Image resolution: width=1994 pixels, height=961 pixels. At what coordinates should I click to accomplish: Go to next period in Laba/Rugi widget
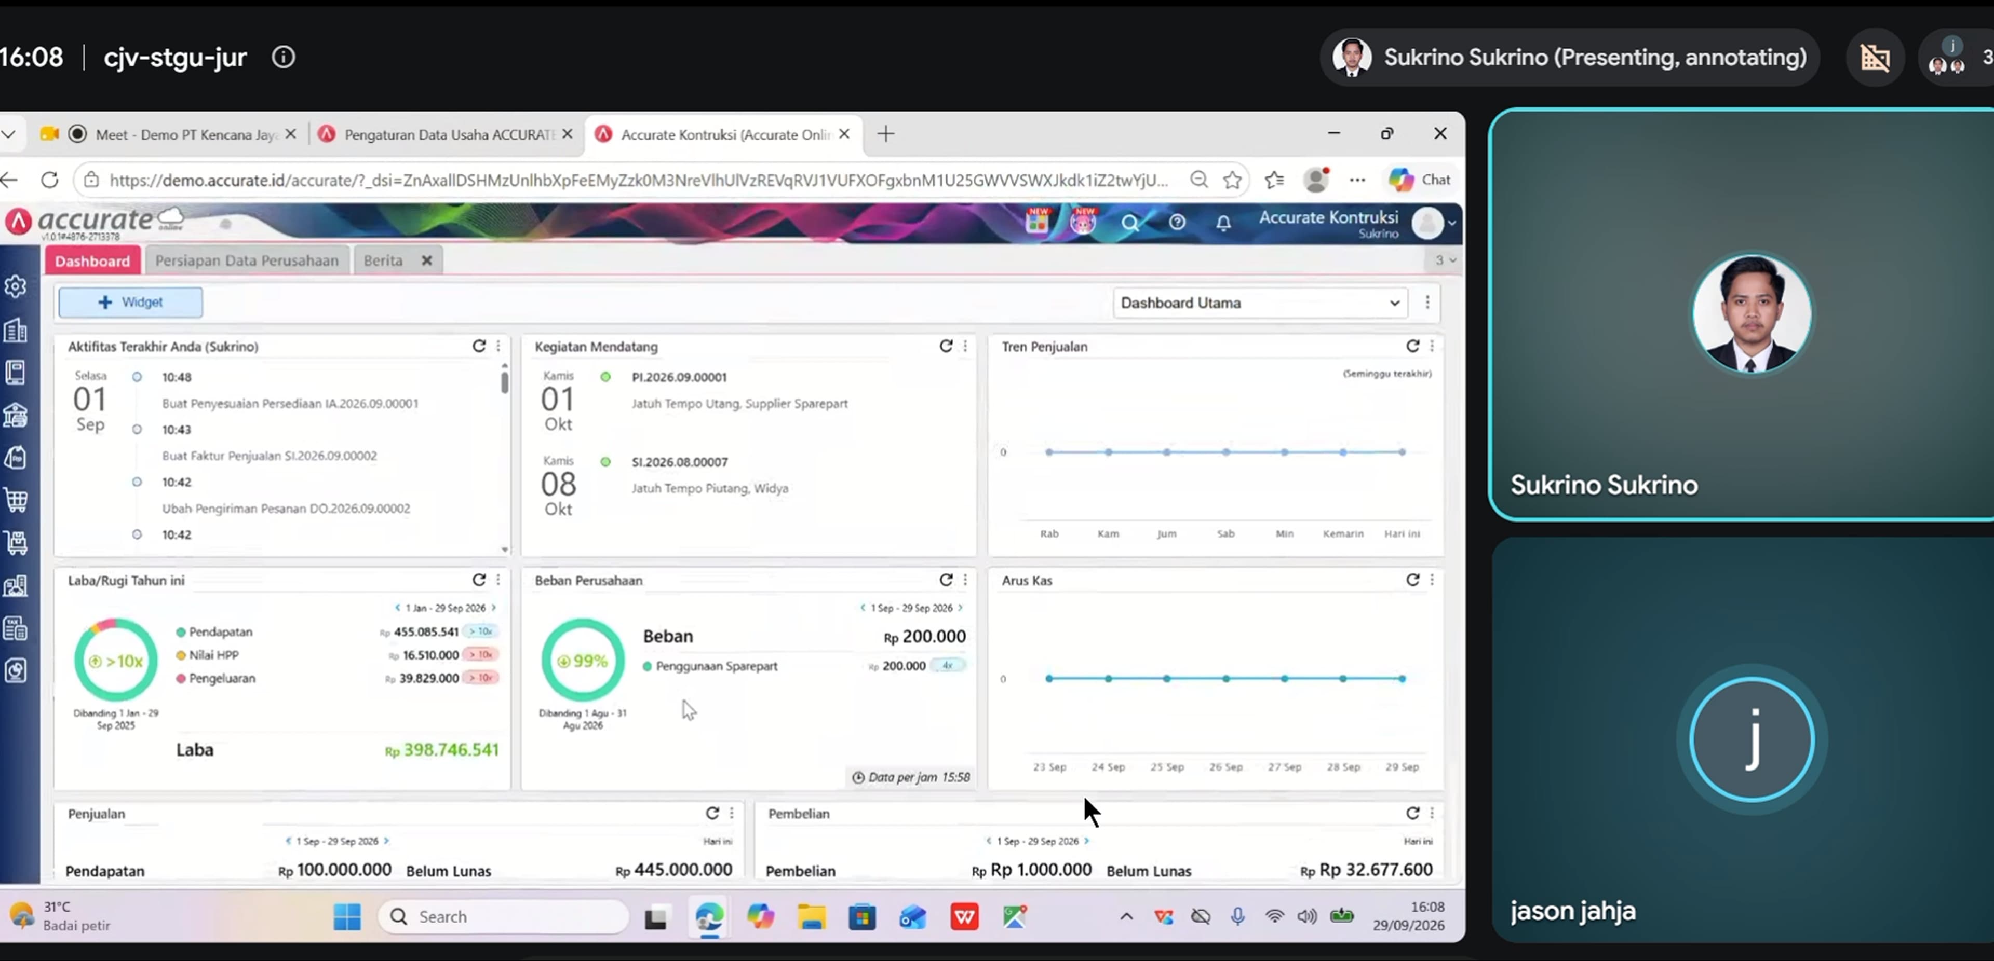tap(493, 608)
